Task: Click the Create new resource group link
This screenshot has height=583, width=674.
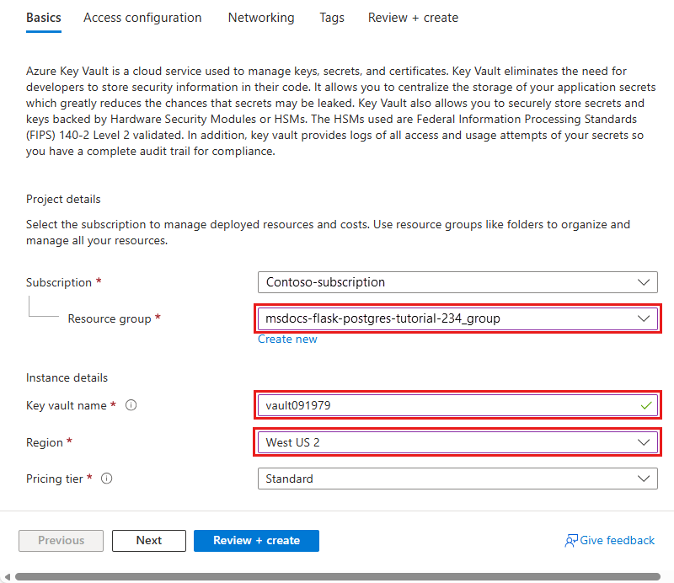Action: tap(287, 339)
